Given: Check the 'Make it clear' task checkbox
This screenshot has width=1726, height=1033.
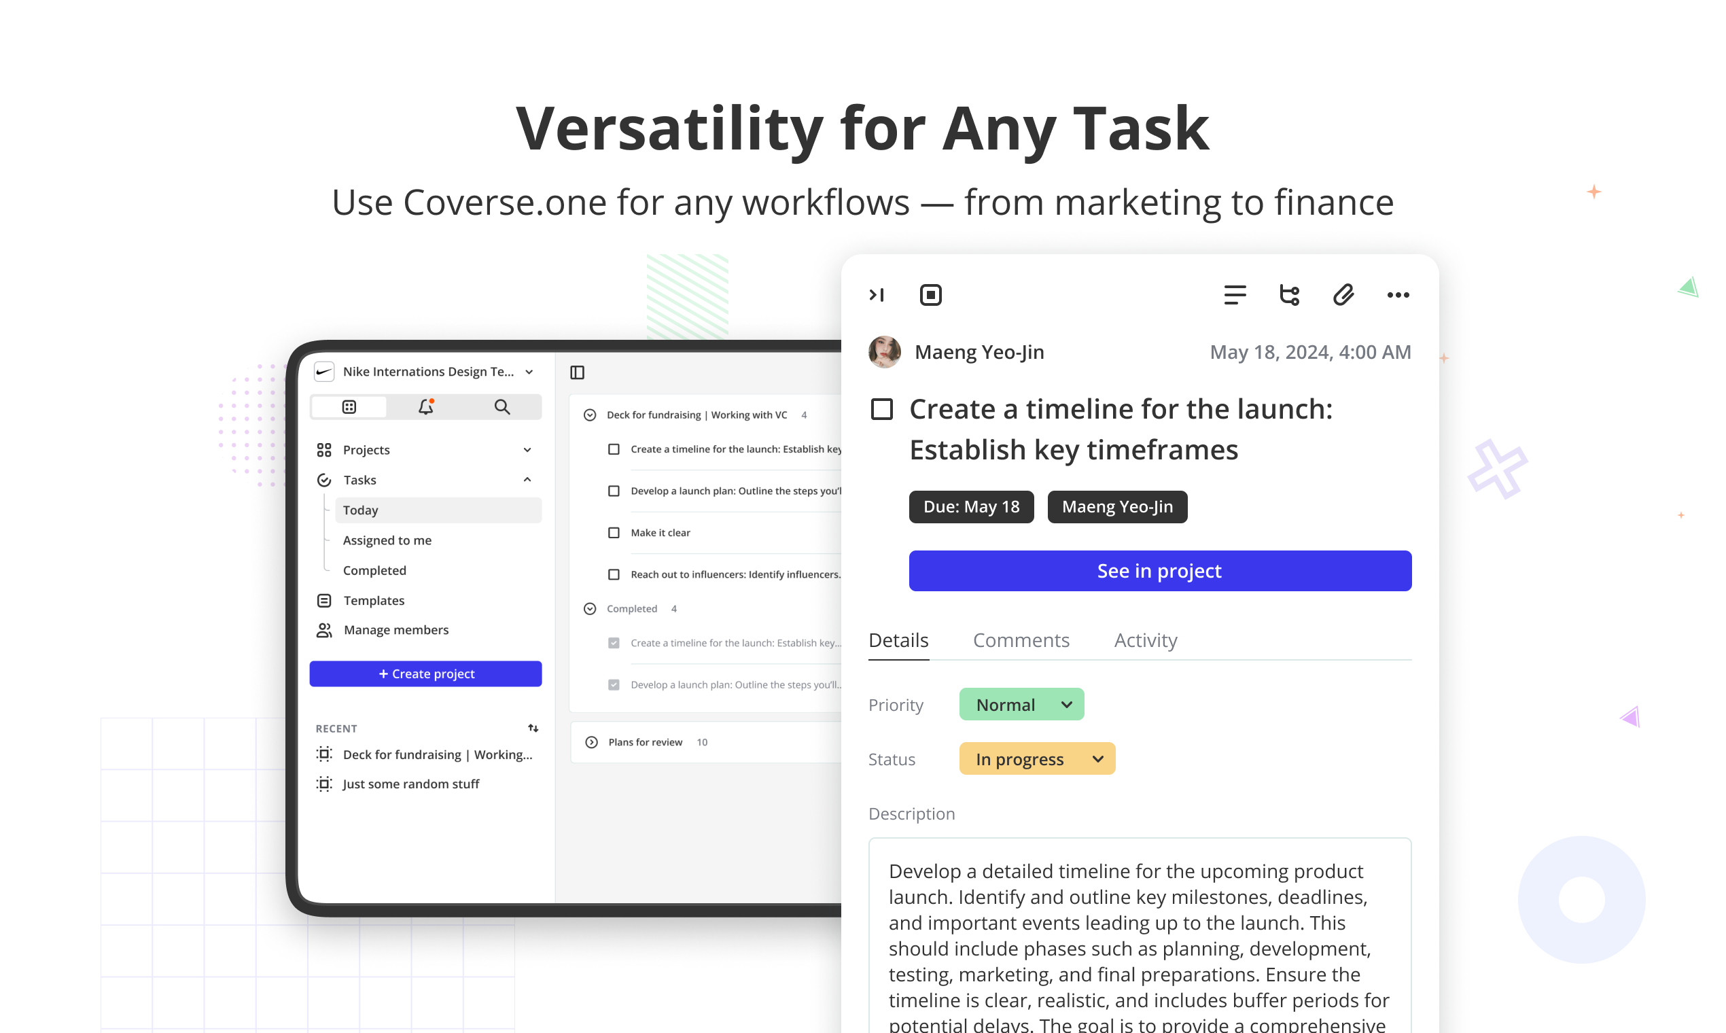Looking at the screenshot, I should pos(613,533).
